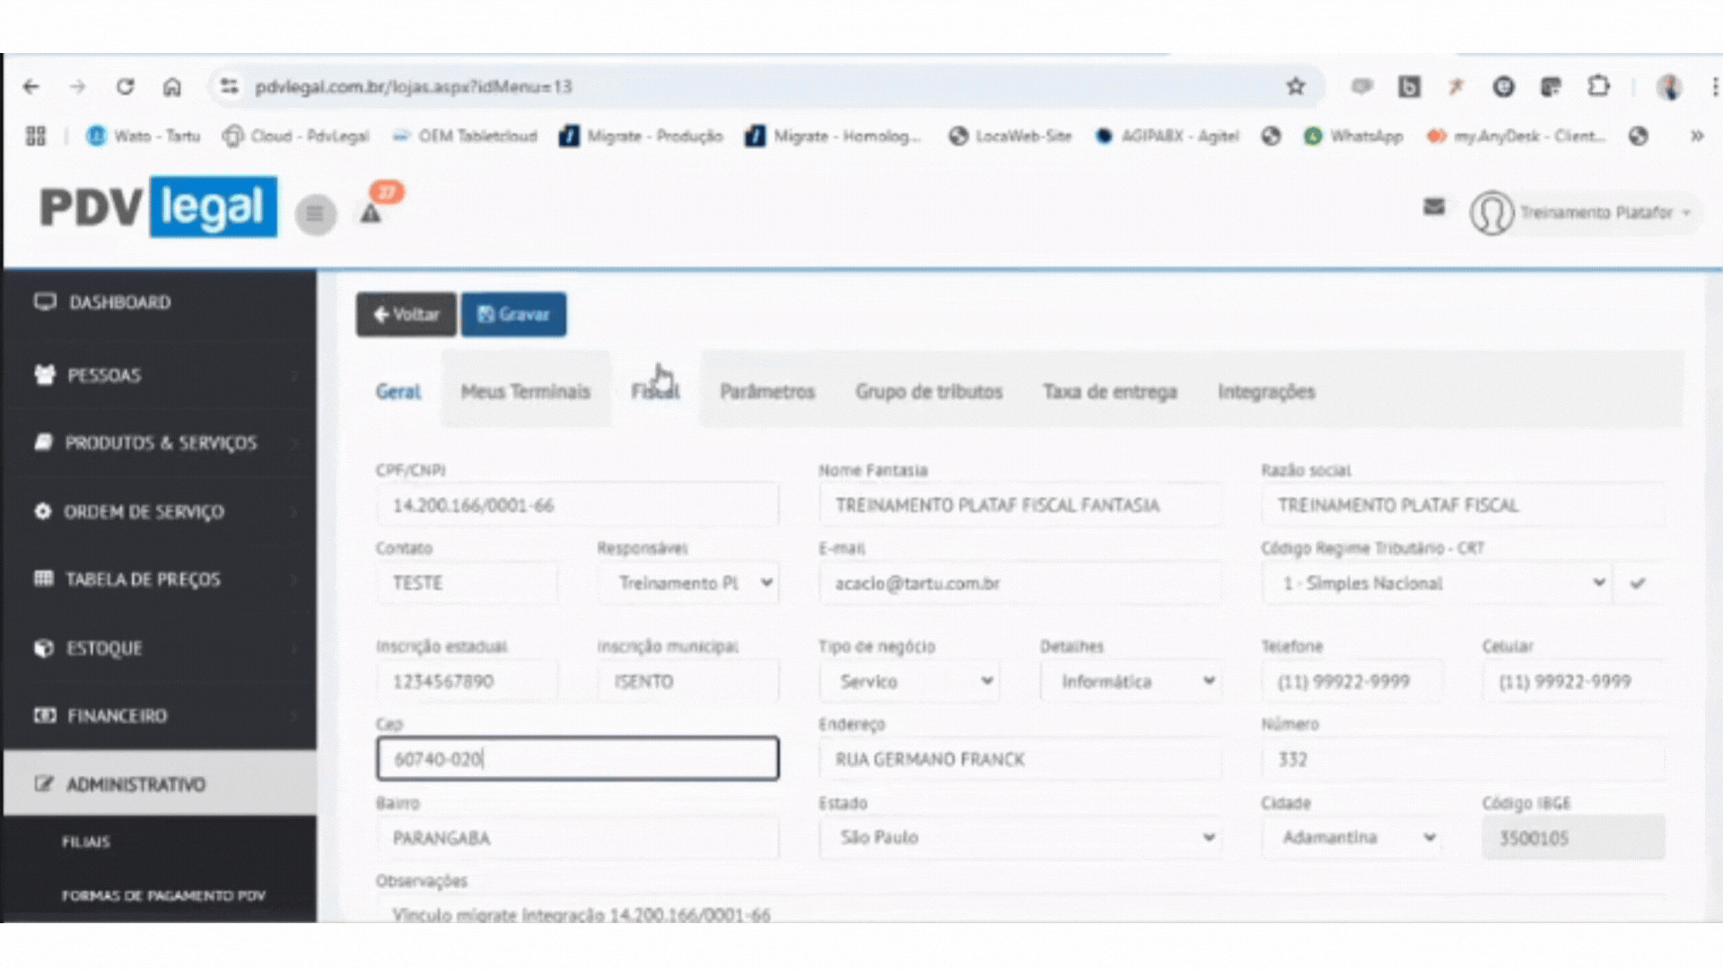Click the Cep input field
This screenshot has height=969, width=1723.
click(577, 759)
